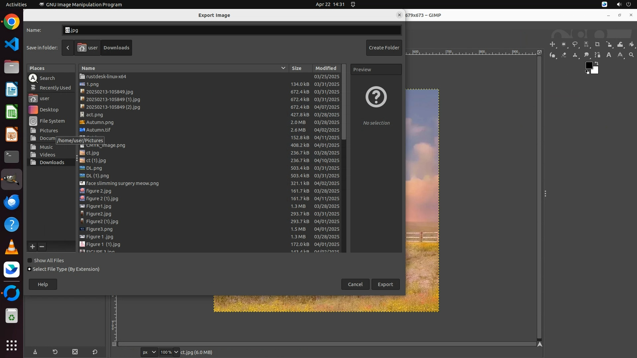This screenshot has height=358, width=637.
Task: Select the Free Select lasso tool
Action: (575, 44)
